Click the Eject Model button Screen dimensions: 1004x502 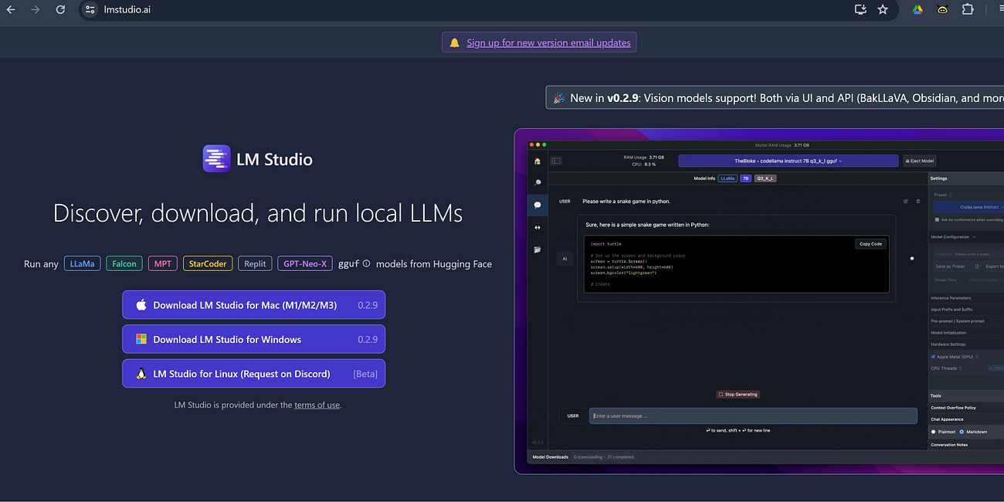coord(919,161)
